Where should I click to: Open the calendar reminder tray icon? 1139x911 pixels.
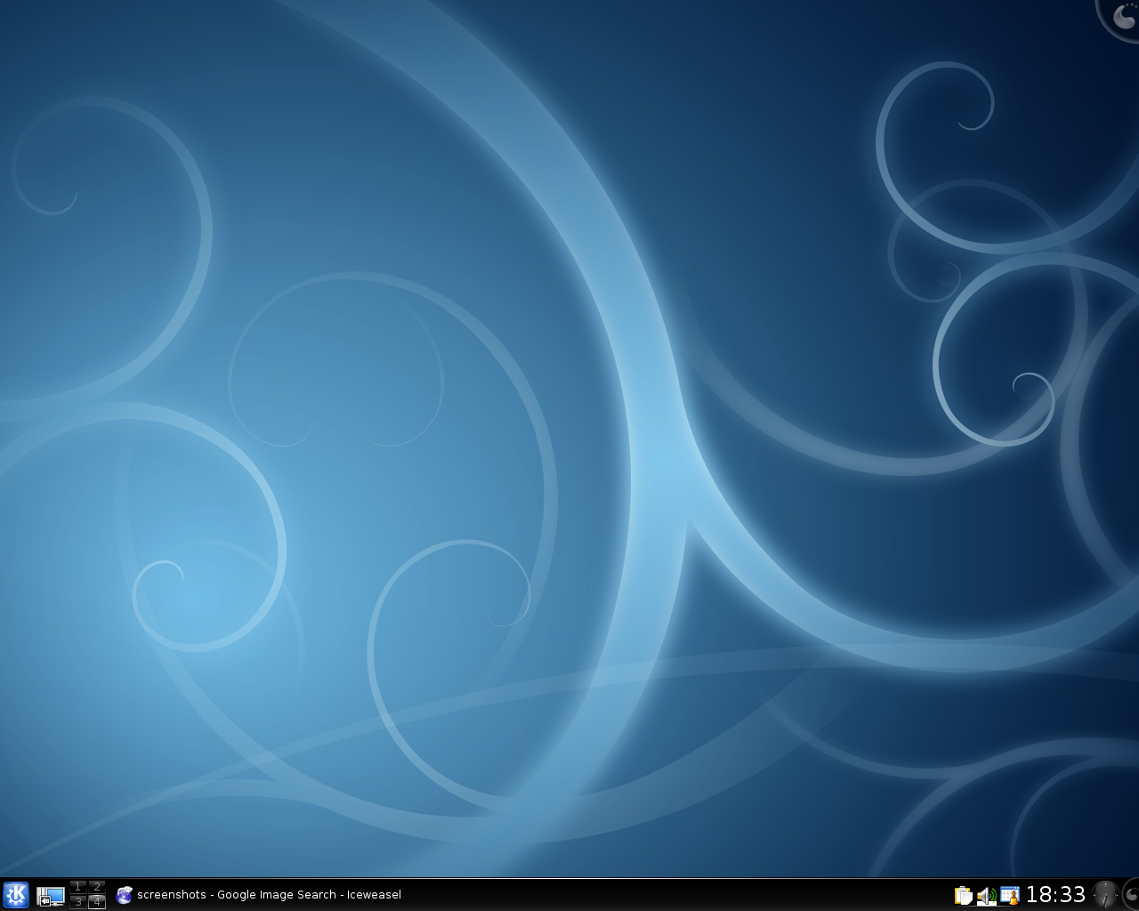pos(1009,896)
